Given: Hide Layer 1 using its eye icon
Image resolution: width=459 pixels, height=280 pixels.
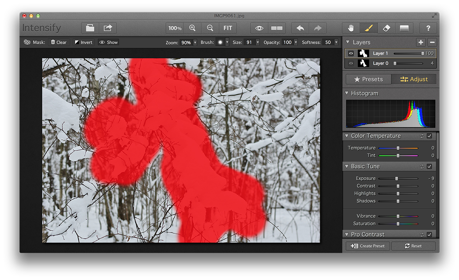Looking at the screenshot, I should (x=351, y=53).
